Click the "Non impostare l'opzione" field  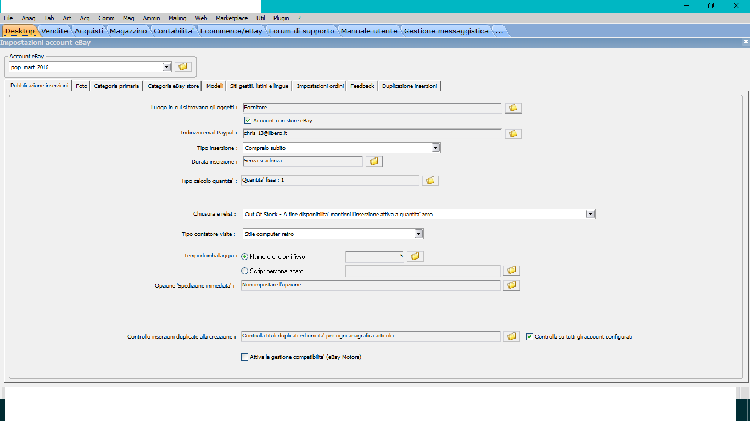pyautogui.click(x=371, y=285)
